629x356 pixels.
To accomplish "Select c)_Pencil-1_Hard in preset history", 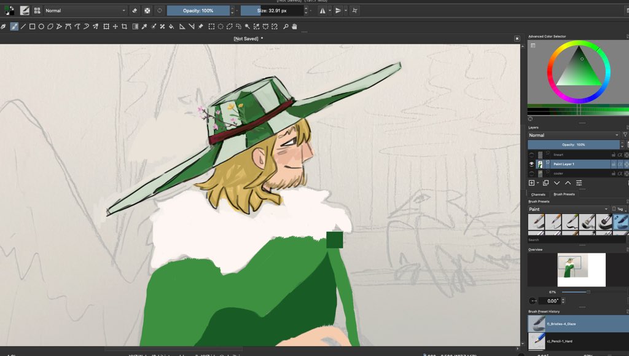I will pos(578,341).
